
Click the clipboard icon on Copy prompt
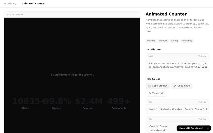150,86
